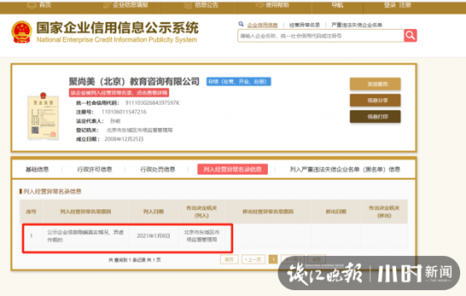Image resolution: width=466 pixels, height=296 pixels.
Task: Open the business license thumbnail image
Action: [x=43, y=116]
